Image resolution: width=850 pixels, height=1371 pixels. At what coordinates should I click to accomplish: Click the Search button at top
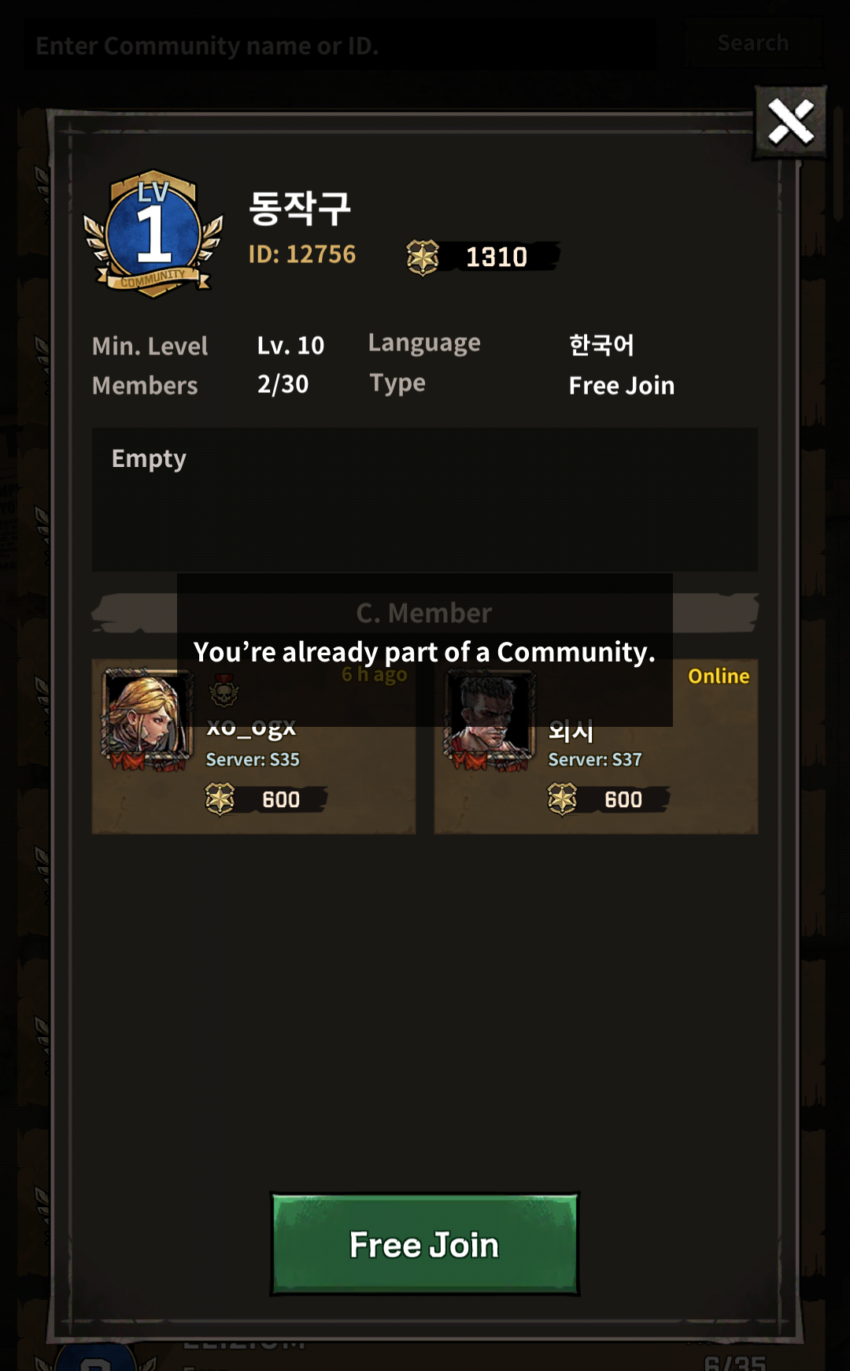point(753,43)
